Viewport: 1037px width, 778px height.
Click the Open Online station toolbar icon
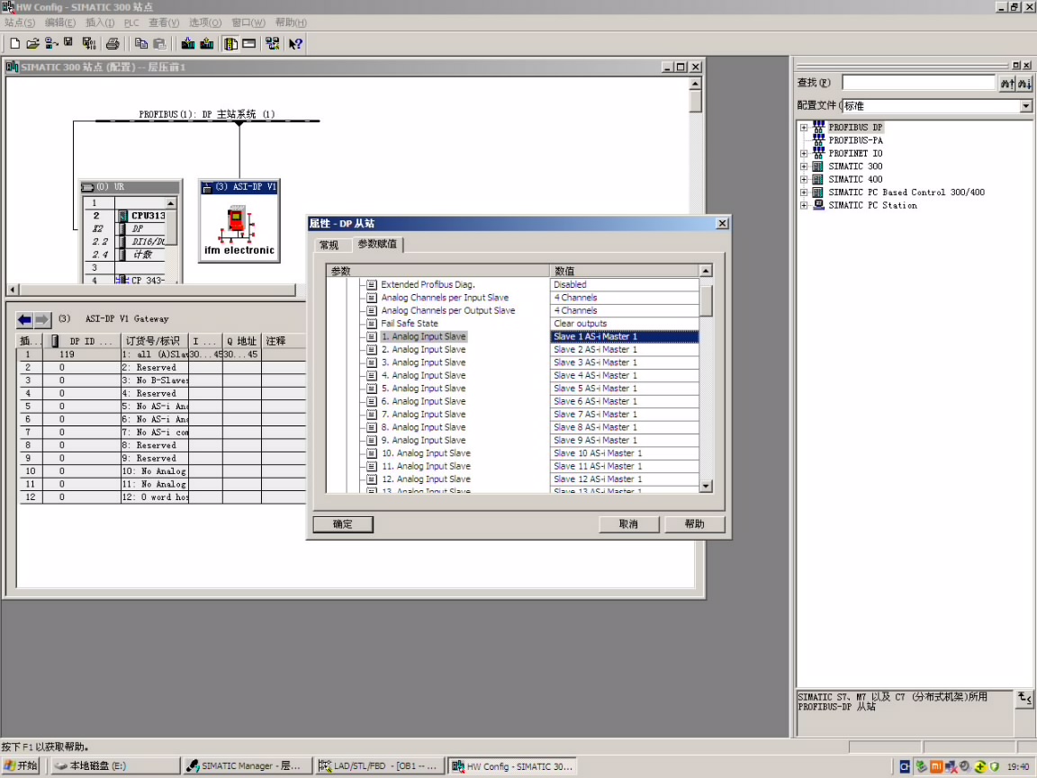click(51, 44)
